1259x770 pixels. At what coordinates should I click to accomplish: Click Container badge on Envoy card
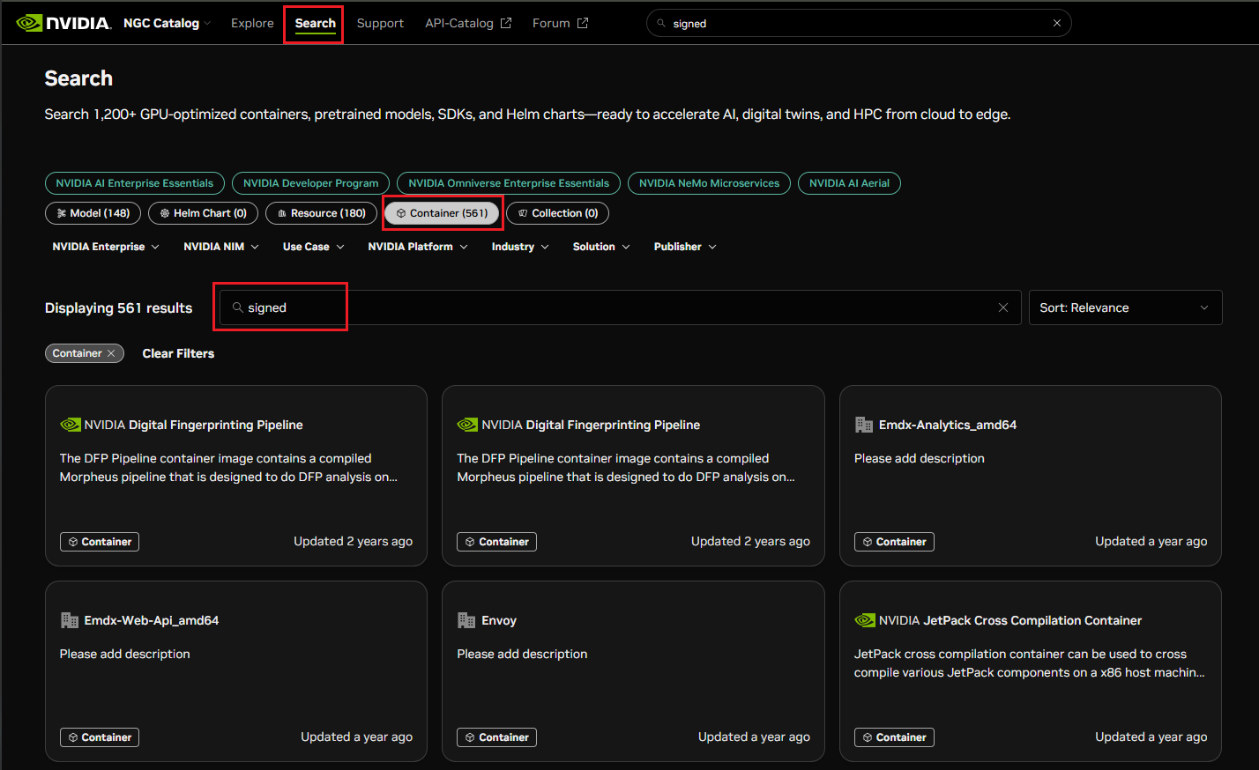point(496,737)
